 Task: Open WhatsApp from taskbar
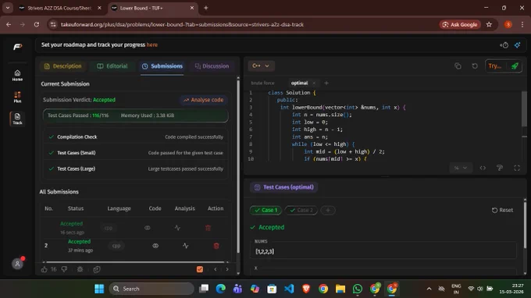pos(358,289)
